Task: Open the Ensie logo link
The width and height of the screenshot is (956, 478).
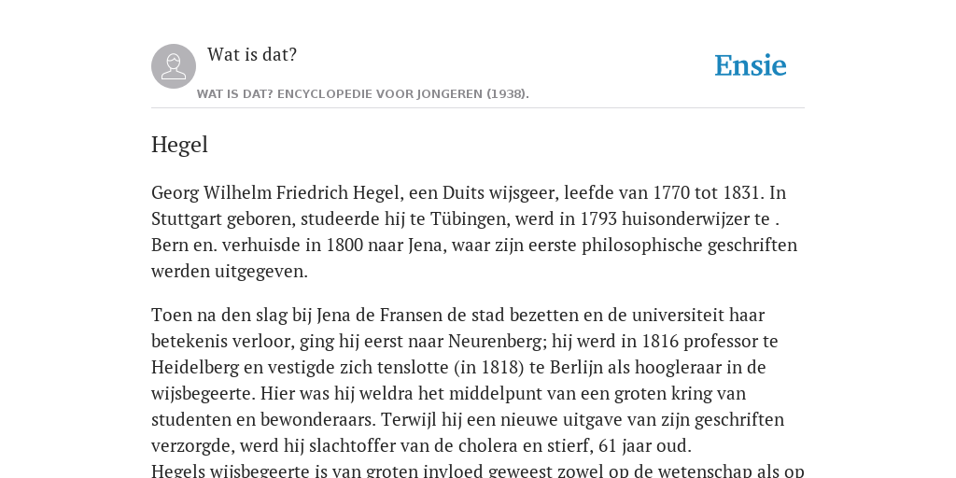Action: (x=751, y=65)
